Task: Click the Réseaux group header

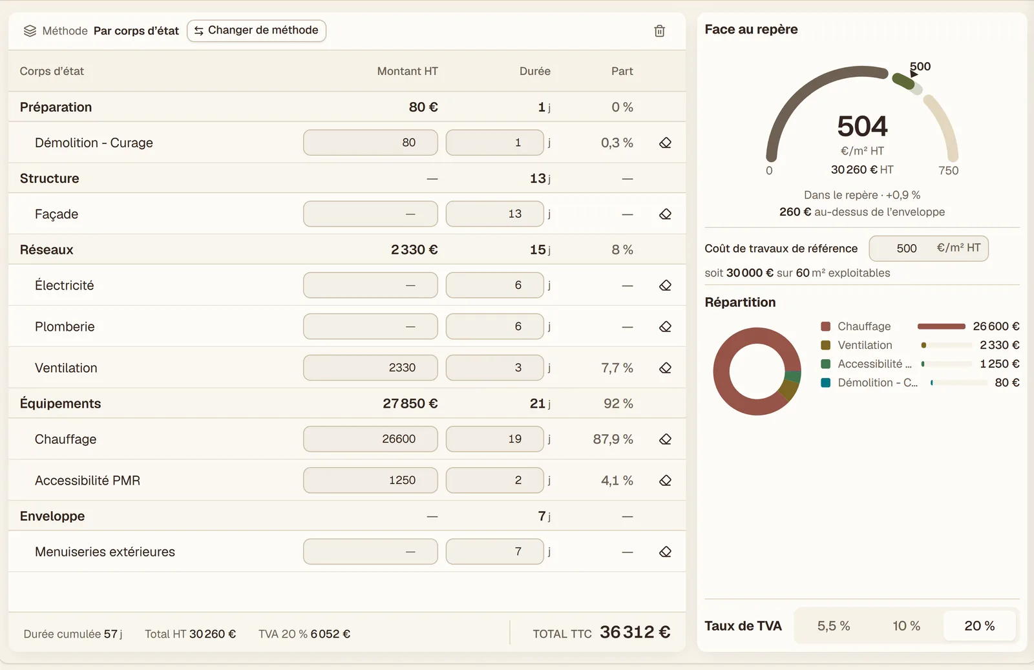Action: (x=347, y=249)
